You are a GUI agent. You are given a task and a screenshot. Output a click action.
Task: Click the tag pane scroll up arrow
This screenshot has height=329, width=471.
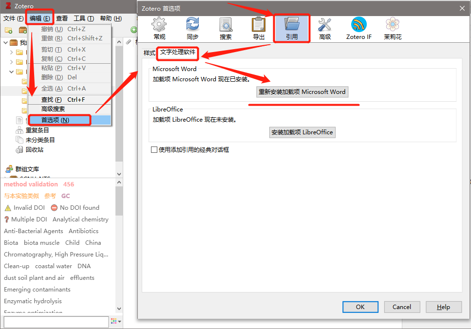click(x=119, y=182)
